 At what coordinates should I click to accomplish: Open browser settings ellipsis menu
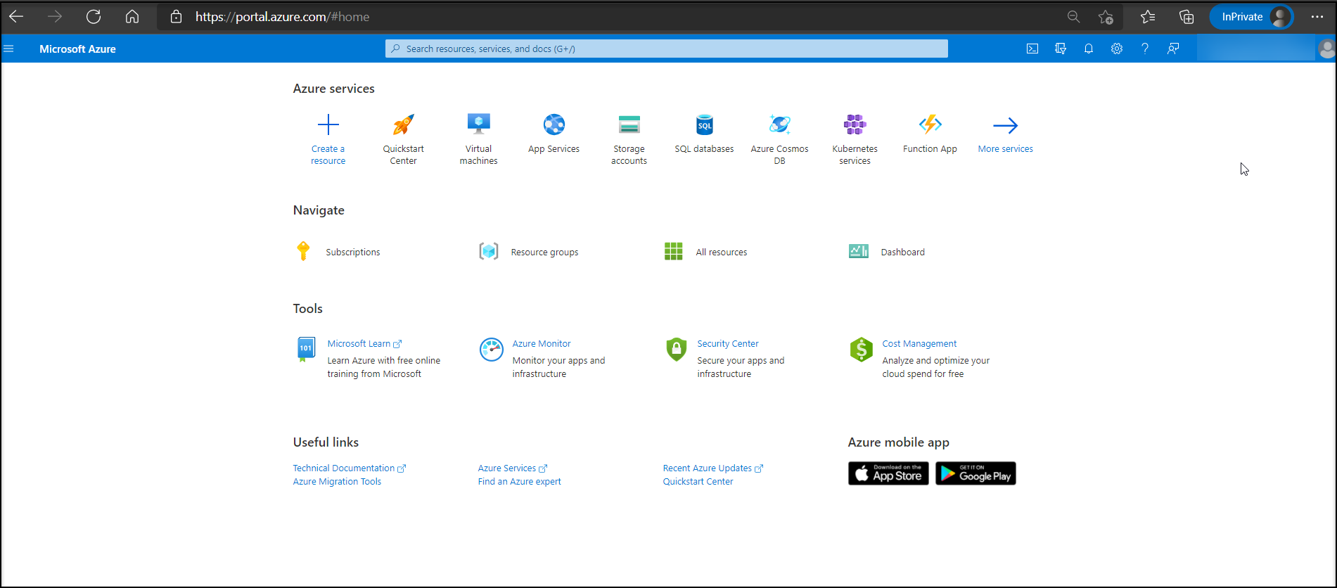point(1317,17)
